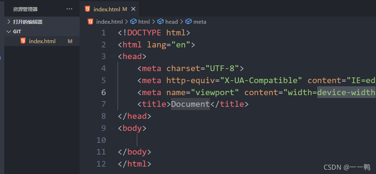This screenshot has height=174, width=376.
Task: Click the head breadcrumb segment
Action: [x=171, y=22]
